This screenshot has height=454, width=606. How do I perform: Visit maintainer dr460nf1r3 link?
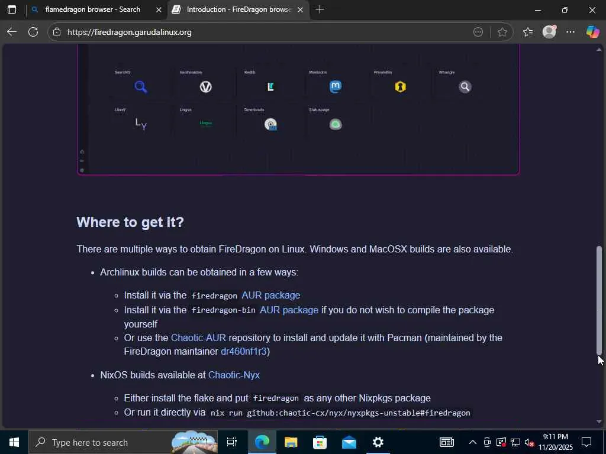click(x=243, y=351)
